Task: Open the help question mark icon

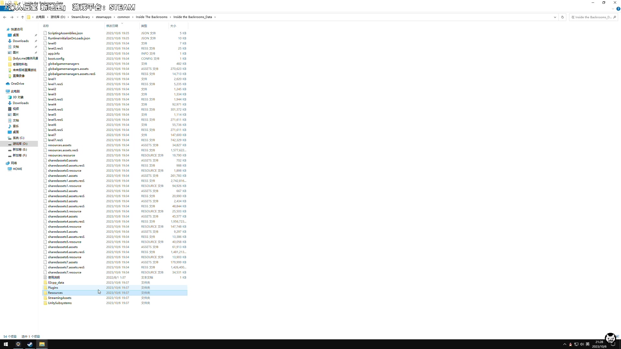Action: click(618, 9)
